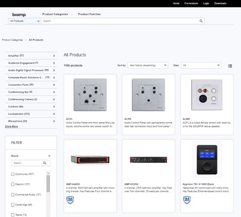The width and height of the screenshot is (241, 217).
Task: Click the Loudspeaker (703) category label
Action: [19, 114]
